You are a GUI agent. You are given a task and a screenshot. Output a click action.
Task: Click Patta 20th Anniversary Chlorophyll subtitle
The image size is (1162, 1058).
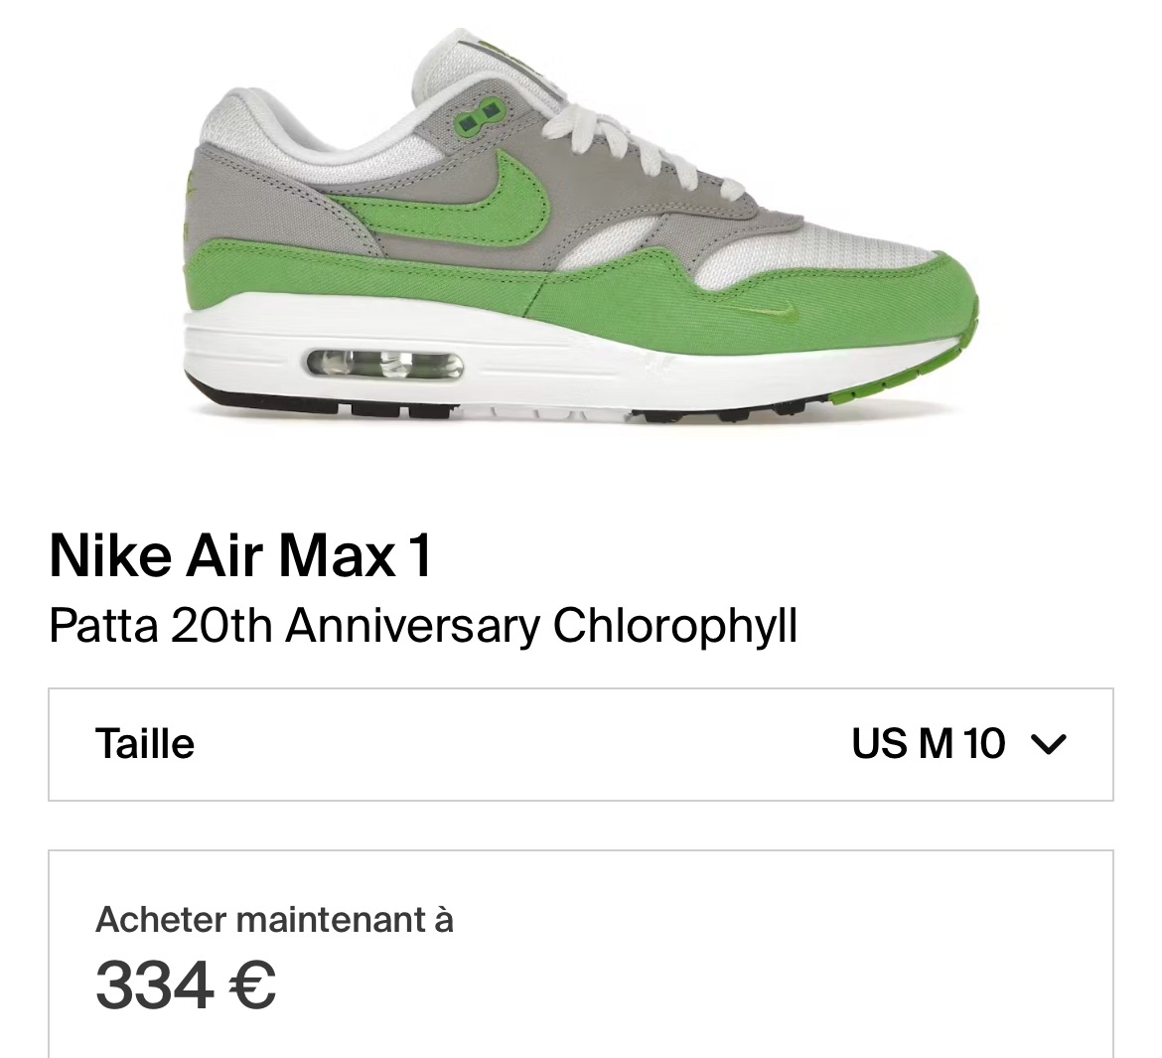(422, 627)
